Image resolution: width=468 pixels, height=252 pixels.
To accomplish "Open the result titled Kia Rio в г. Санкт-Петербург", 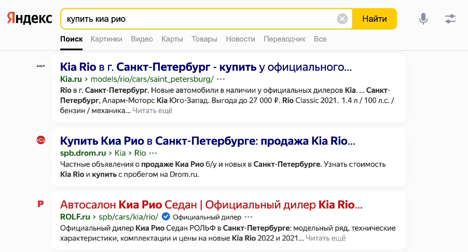I will 206,67.
